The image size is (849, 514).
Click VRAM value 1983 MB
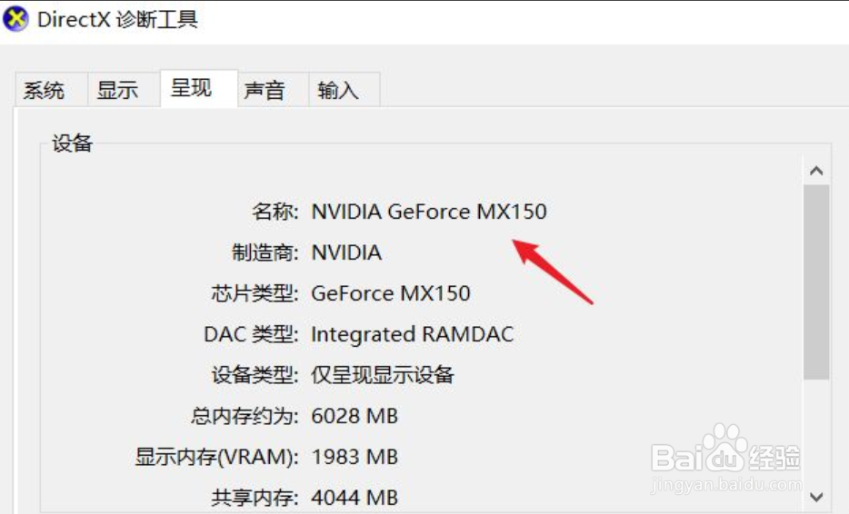point(355,457)
